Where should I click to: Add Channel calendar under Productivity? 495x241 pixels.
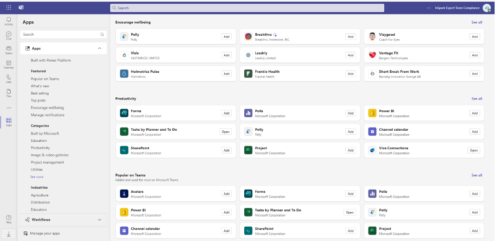475,132
